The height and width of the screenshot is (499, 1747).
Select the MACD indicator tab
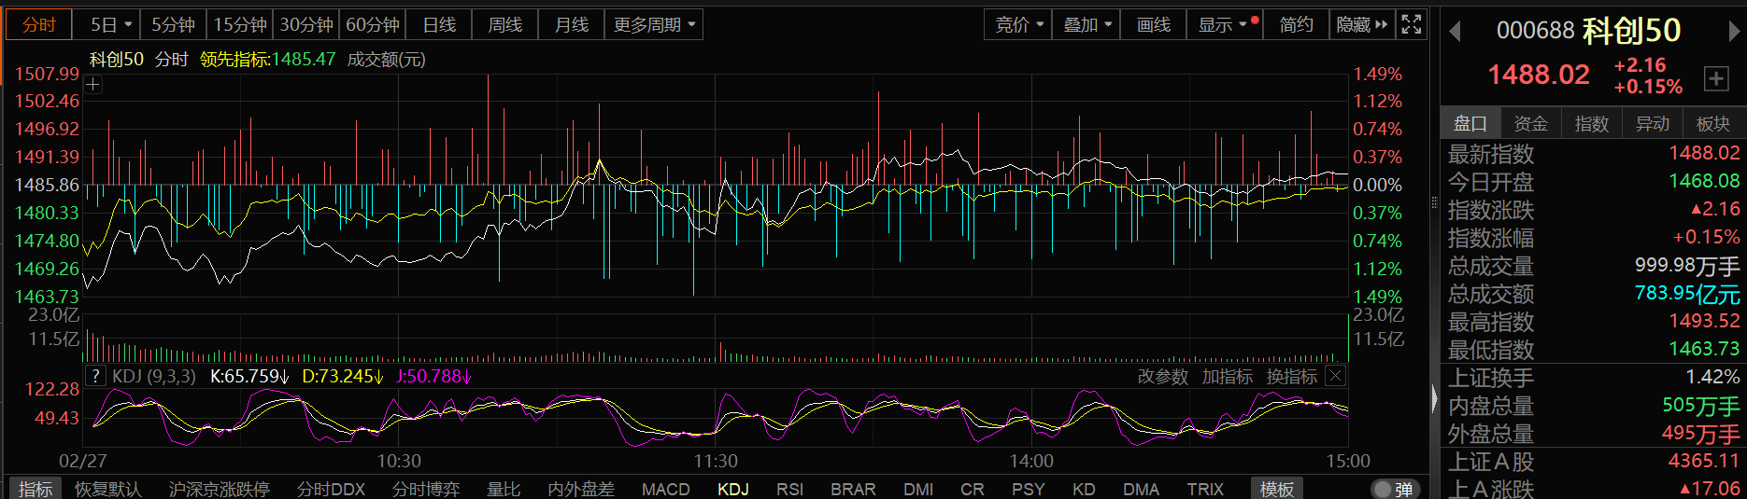coord(665,489)
